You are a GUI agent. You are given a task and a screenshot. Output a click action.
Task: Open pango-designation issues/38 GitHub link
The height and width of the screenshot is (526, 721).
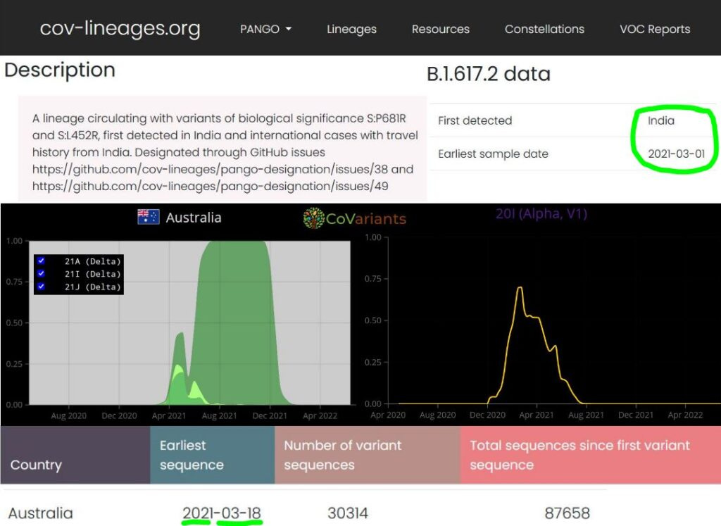point(210,169)
